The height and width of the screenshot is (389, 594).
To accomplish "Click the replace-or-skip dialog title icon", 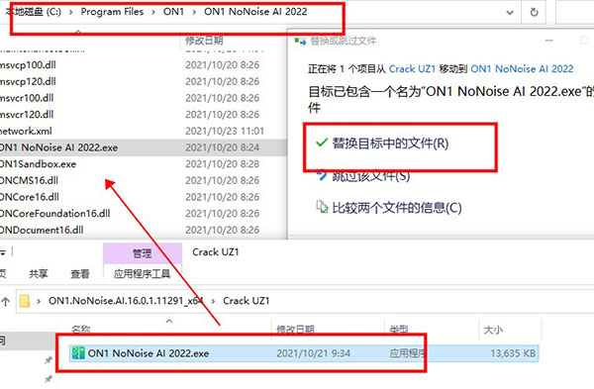I will click(300, 41).
